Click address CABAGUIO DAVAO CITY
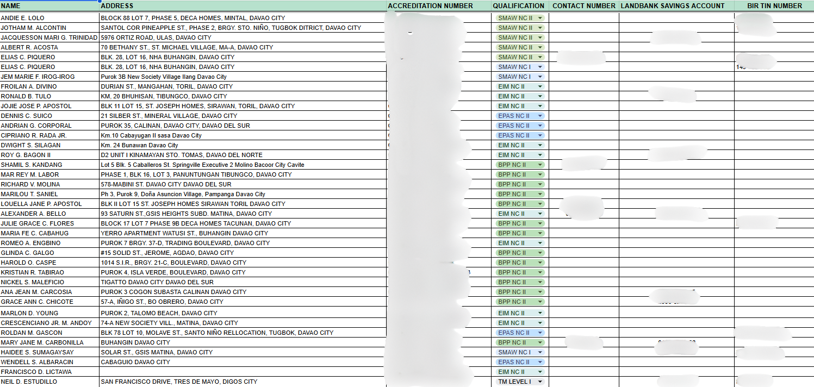Image resolution: width=814 pixels, height=387 pixels. [243, 362]
